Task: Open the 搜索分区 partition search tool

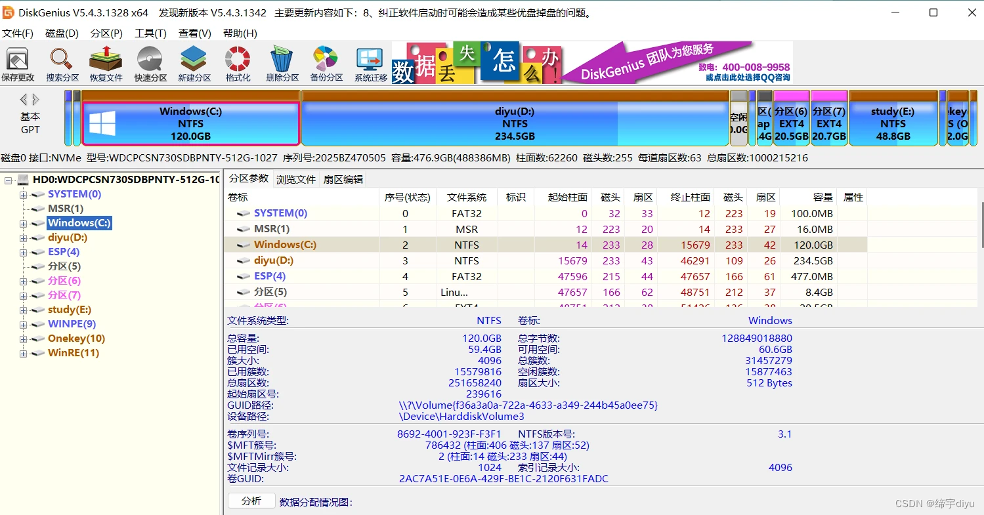Action: (x=62, y=64)
